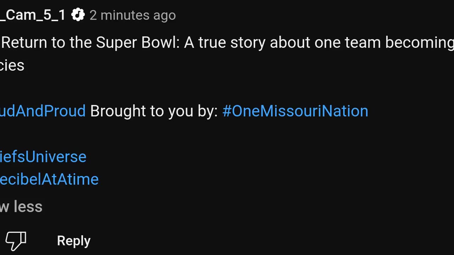454x255 pixels.
Task: Click the "2 minutes ago" timestamp
Action: (133, 15)
